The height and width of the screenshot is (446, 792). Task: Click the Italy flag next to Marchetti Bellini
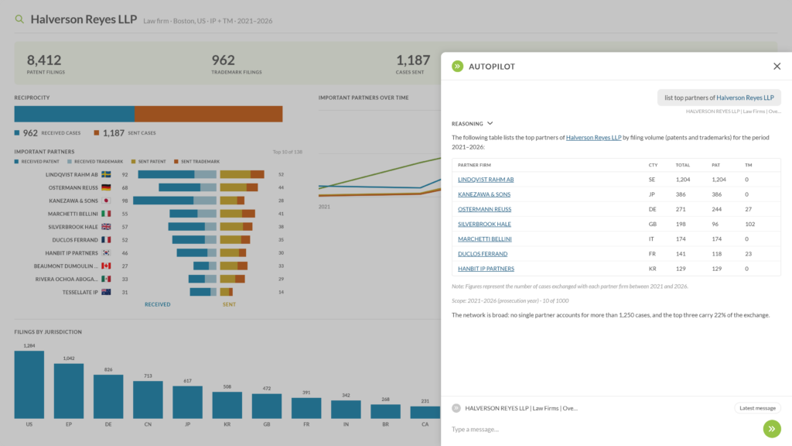pyautogui.click(x=106, y=214)
